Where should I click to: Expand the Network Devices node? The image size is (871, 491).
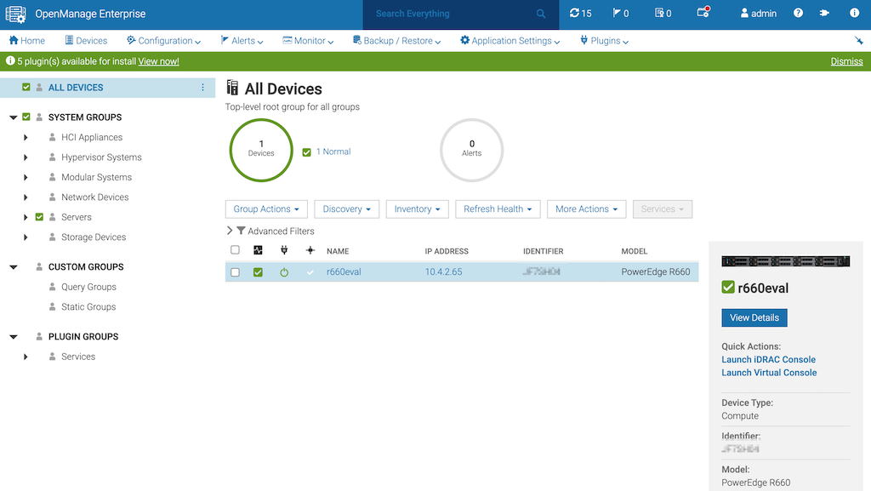coord(26,197)
